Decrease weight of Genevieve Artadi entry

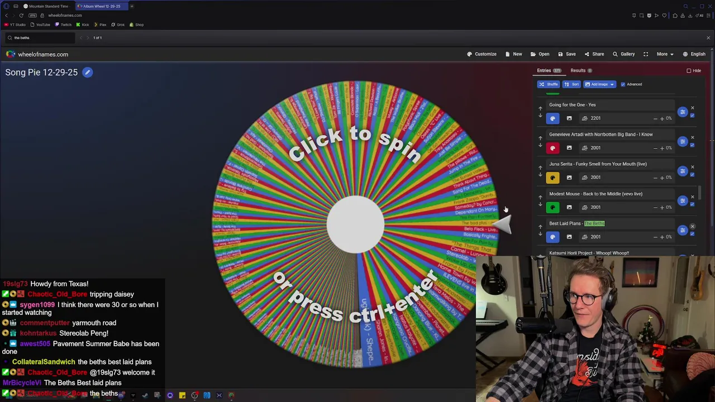click(655, 148)
